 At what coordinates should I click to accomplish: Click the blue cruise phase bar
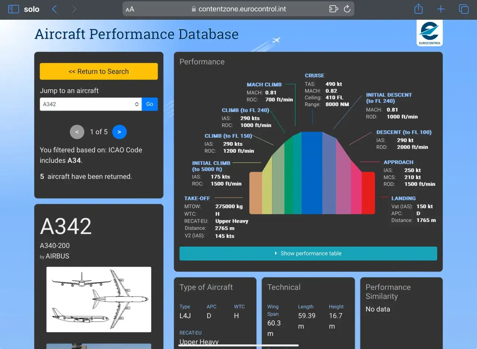point(312,173)
